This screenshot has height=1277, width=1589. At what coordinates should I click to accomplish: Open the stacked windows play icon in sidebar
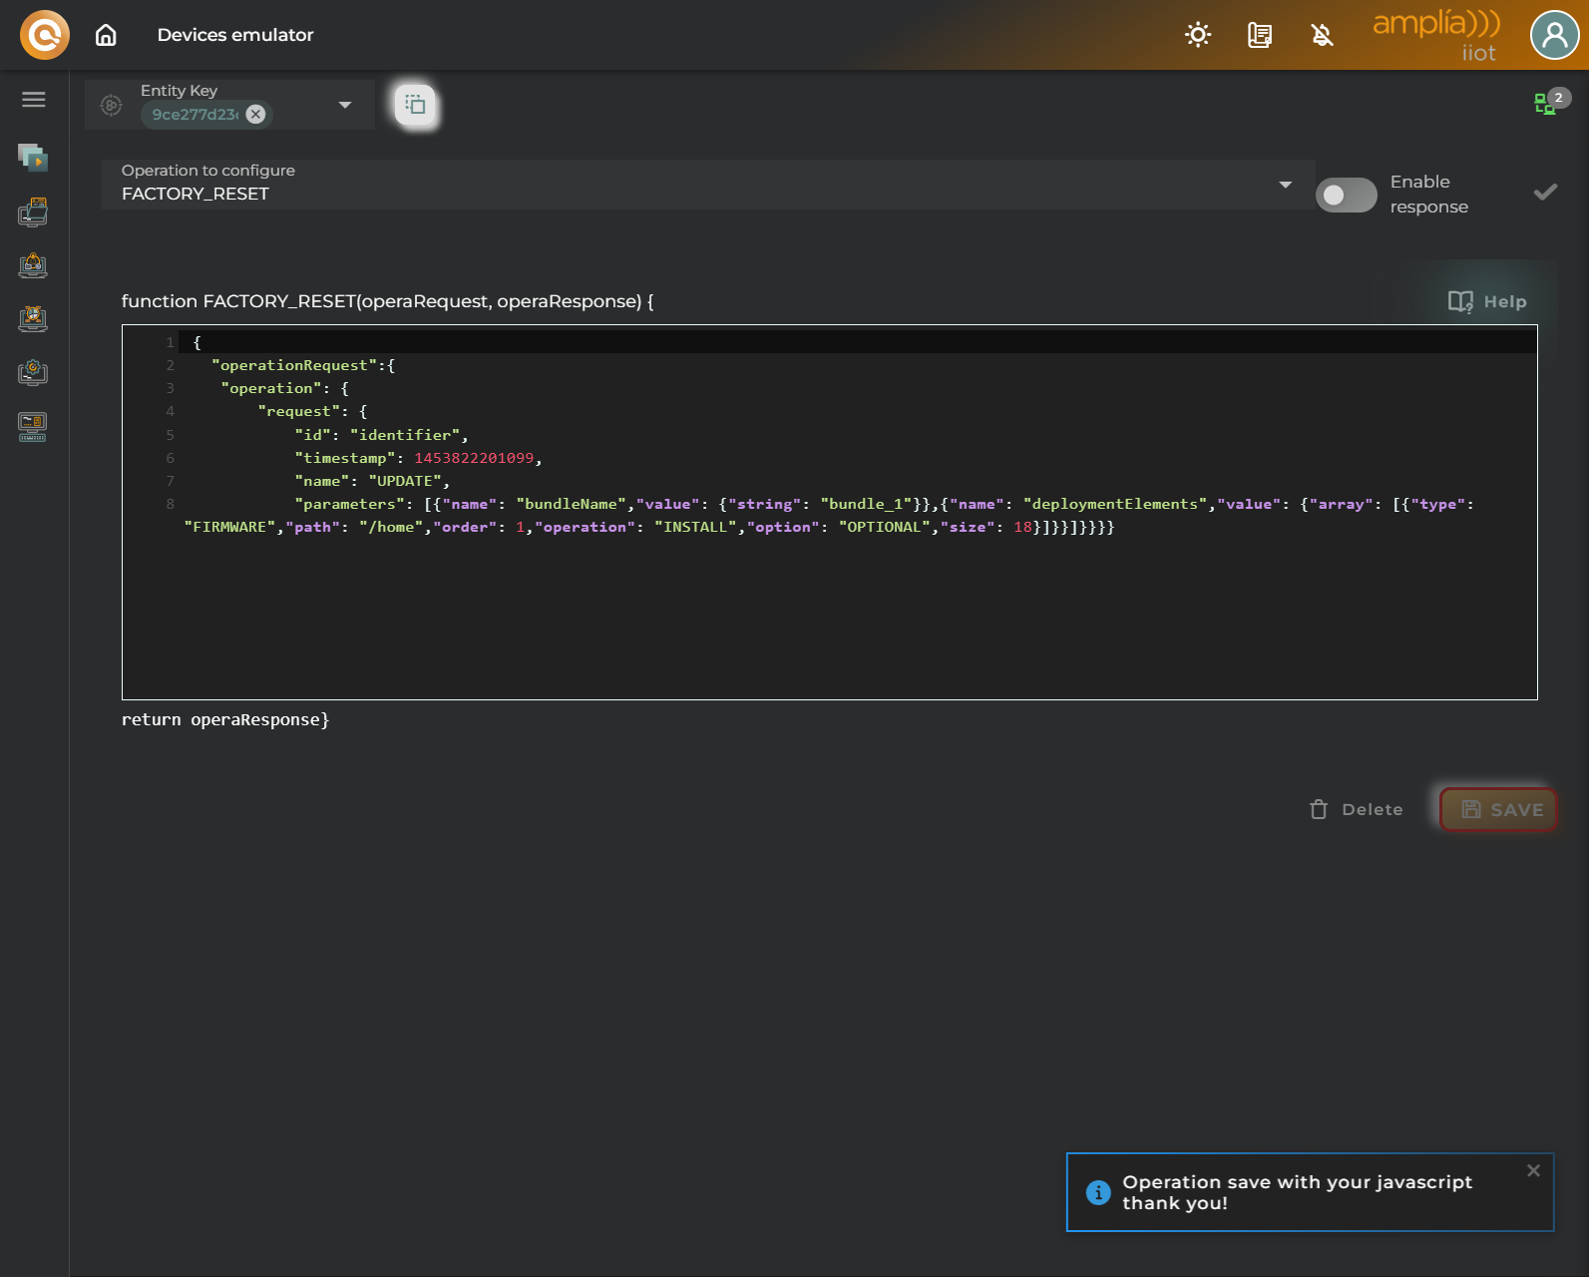(33, 157)
